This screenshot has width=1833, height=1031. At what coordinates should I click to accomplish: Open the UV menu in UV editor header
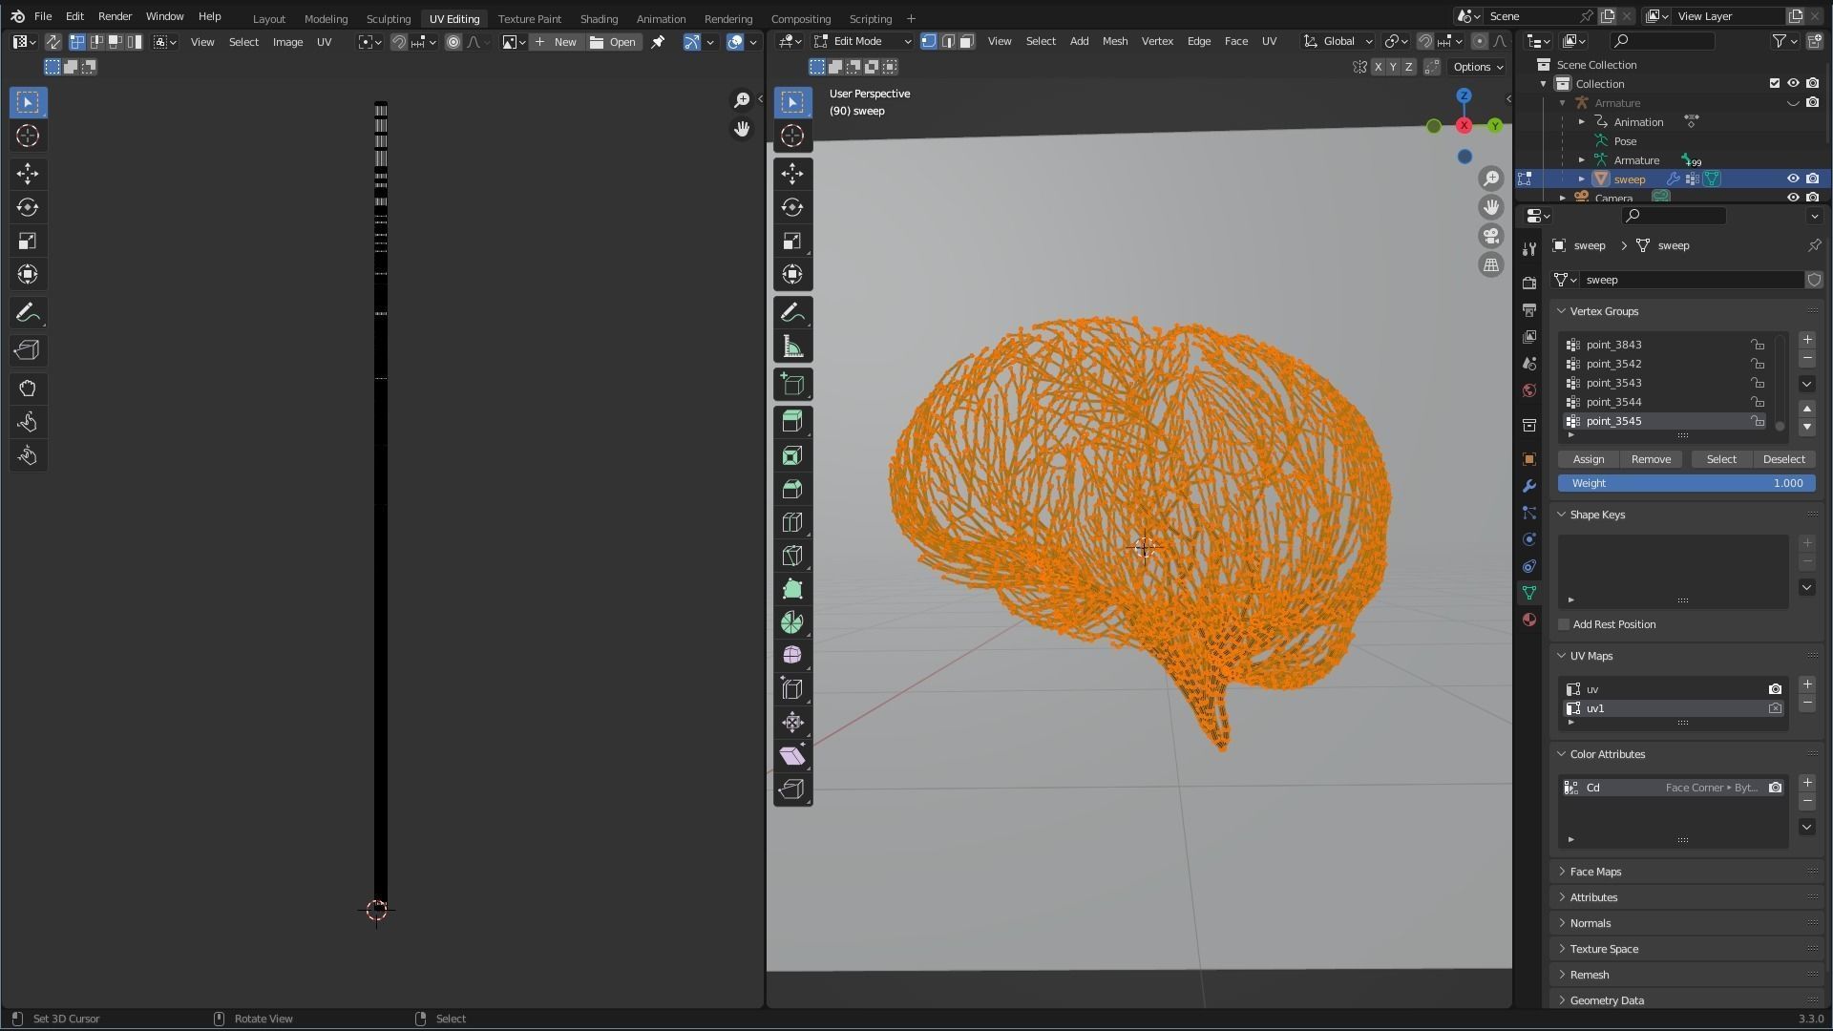[324, 41]
